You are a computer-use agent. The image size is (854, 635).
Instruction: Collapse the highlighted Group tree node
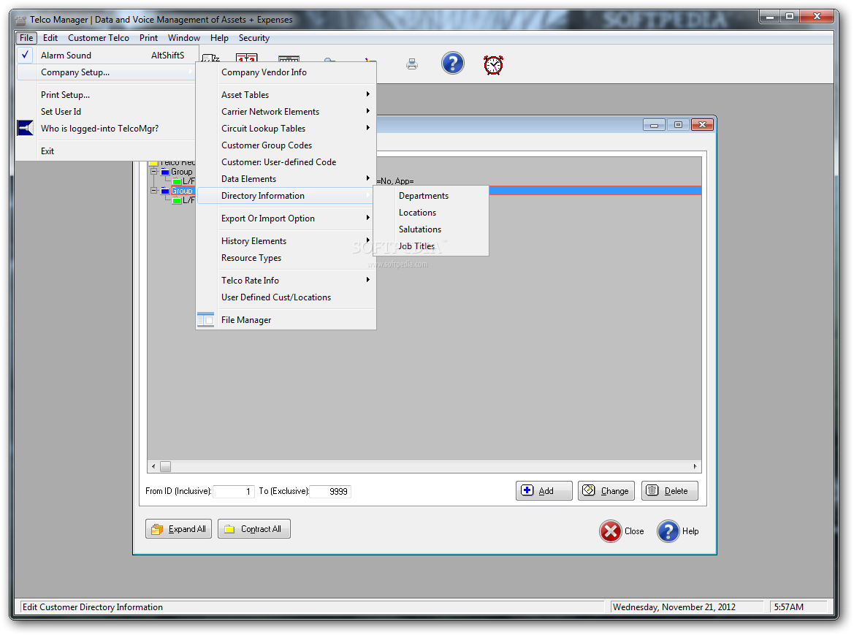(x=154, y=191)
